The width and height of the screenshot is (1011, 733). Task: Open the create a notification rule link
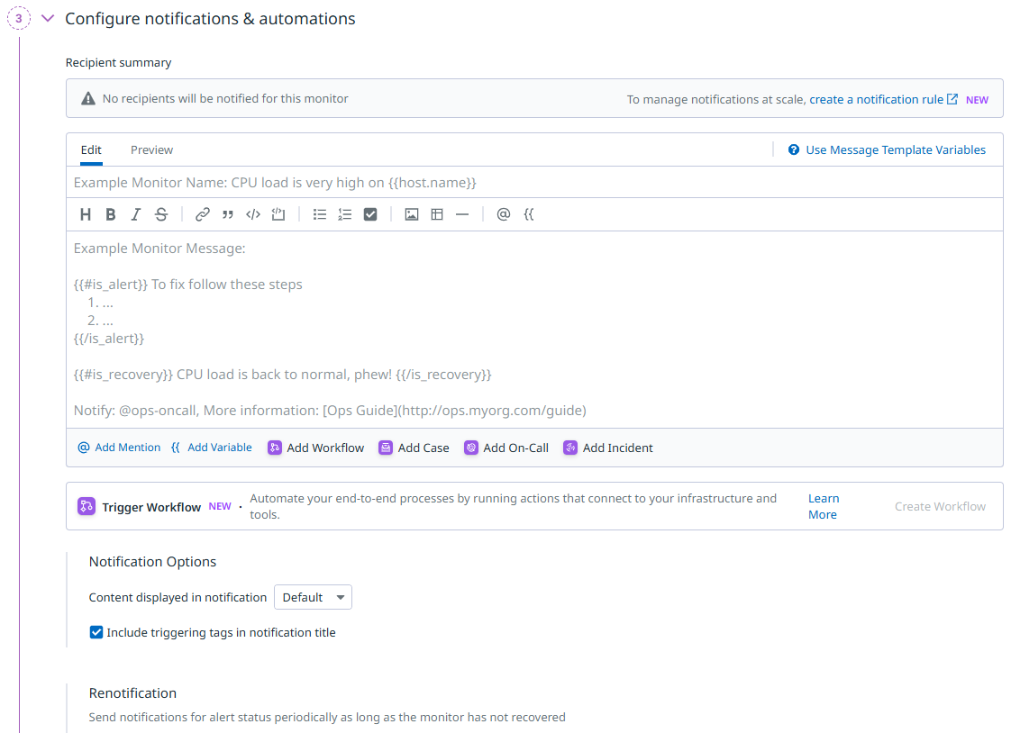pyautogui.click(x=877, y=99)
